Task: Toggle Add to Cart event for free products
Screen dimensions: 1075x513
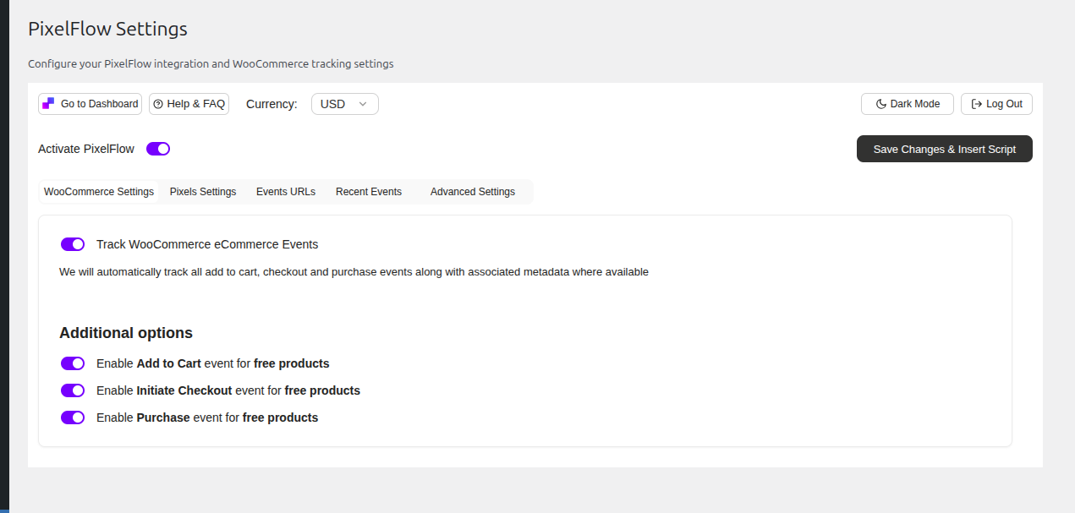Action: point(73,363)
